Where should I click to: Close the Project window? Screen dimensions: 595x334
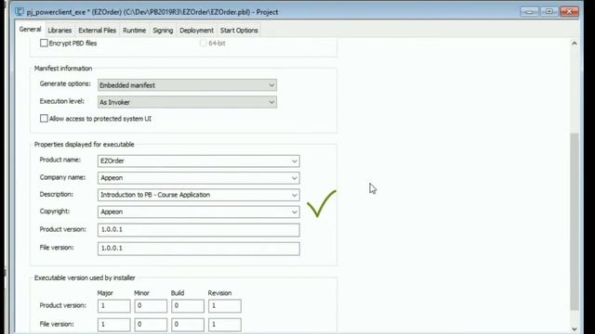[x=569, y=11]
